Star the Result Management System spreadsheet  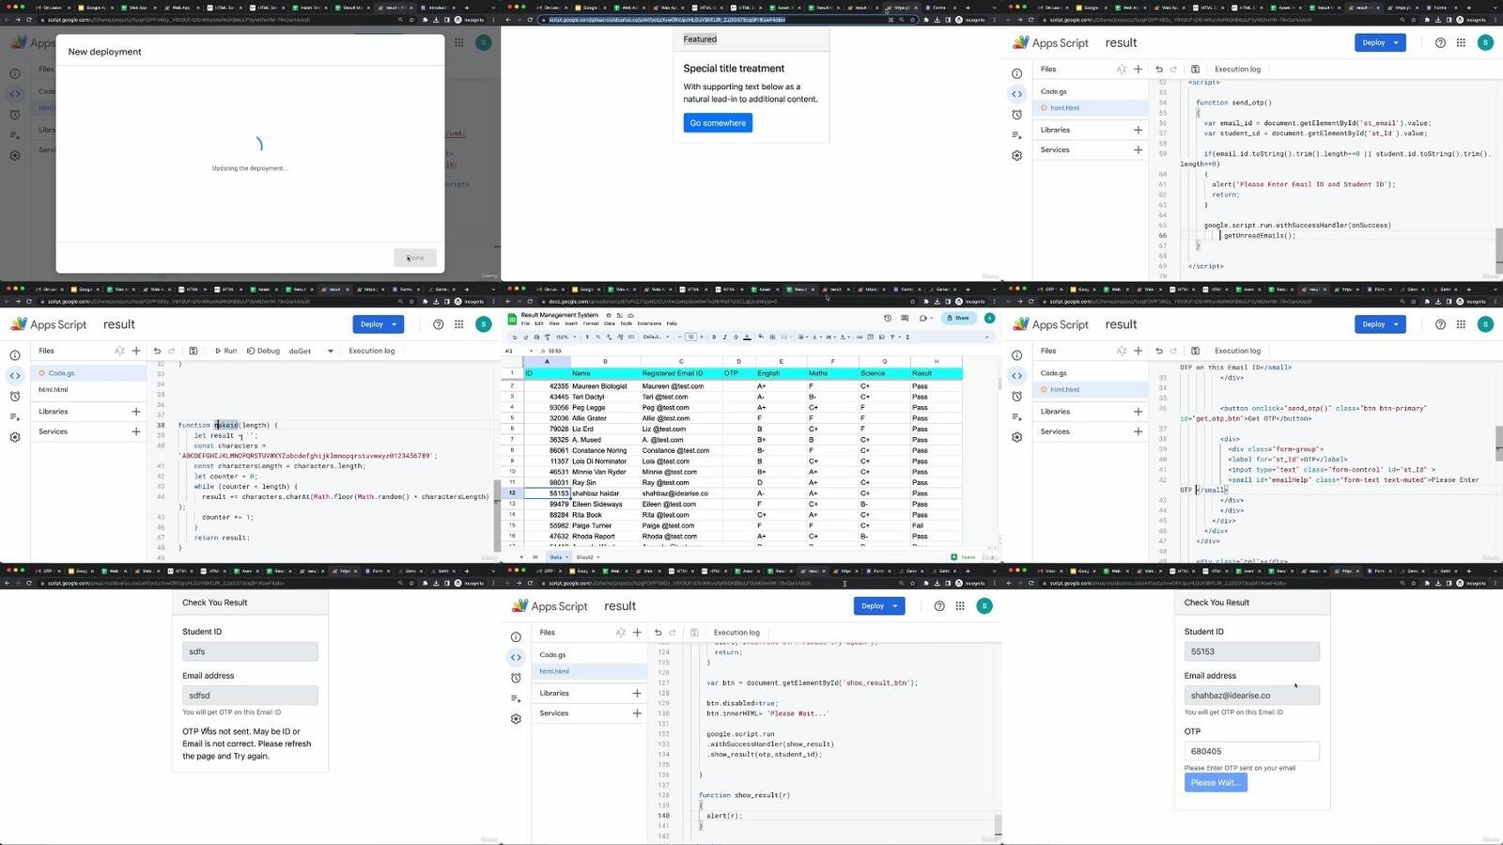click(x=608, y=315)
